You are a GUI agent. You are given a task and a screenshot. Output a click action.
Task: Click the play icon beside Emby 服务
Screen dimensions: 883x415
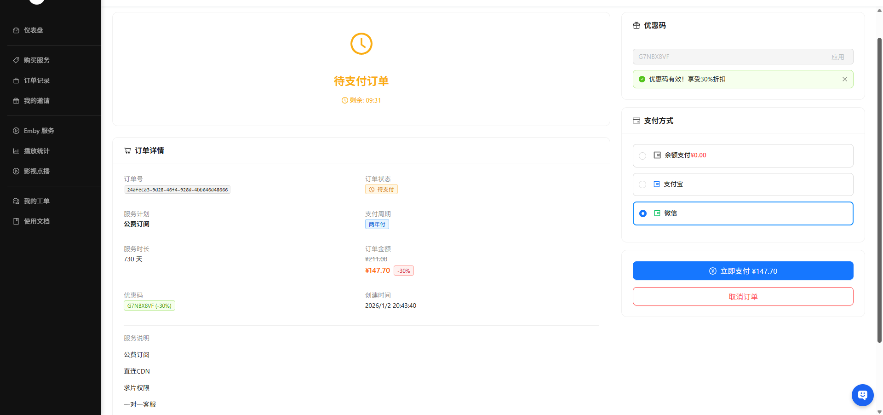tap(16, 131)
